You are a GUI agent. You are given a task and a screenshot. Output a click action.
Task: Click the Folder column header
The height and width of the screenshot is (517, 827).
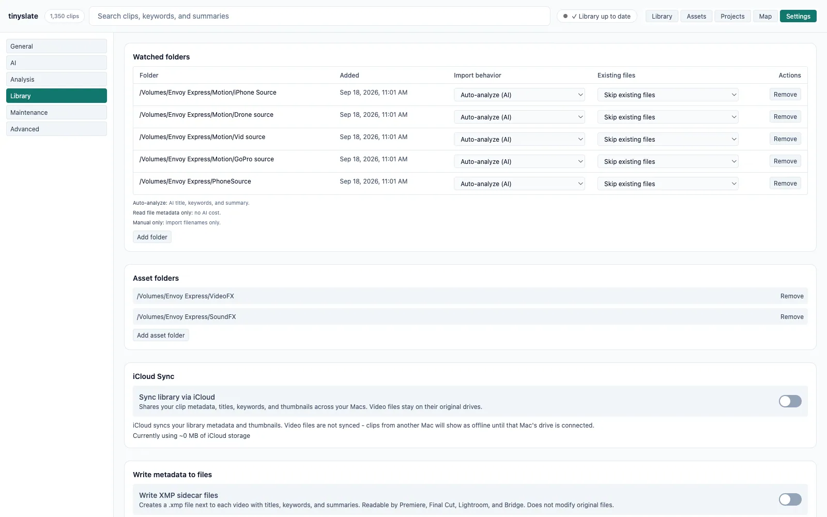point(149,75)
